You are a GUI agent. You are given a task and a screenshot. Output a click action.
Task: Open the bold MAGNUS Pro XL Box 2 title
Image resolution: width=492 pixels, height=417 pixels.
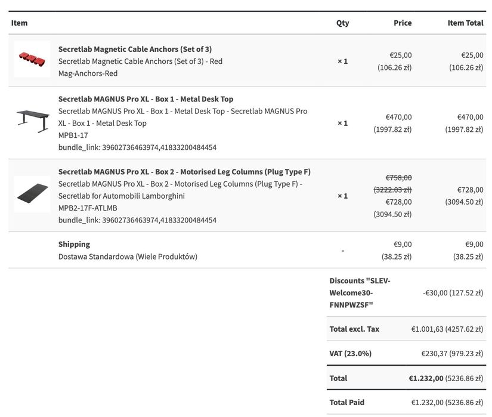point(184,172)
